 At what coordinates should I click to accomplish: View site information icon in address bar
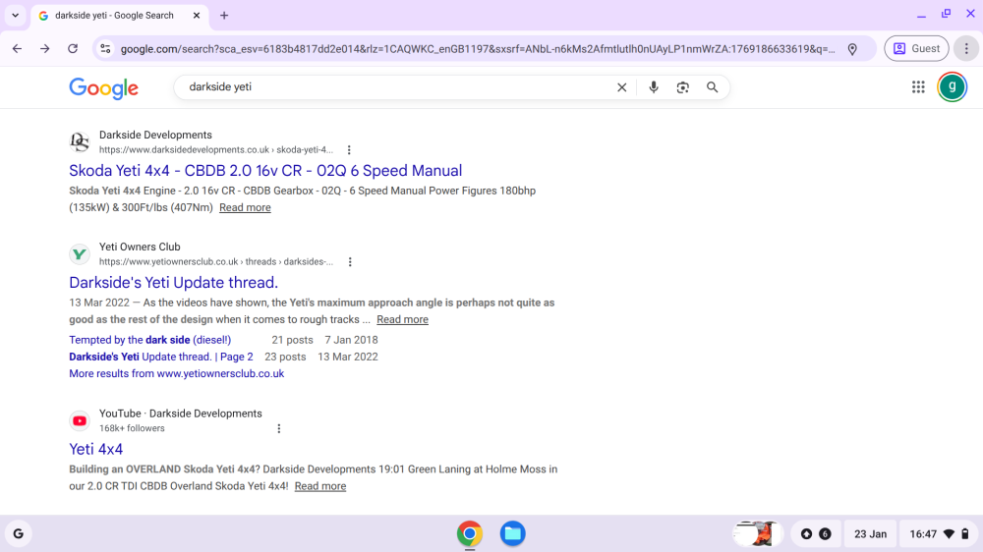pos(105,49)
